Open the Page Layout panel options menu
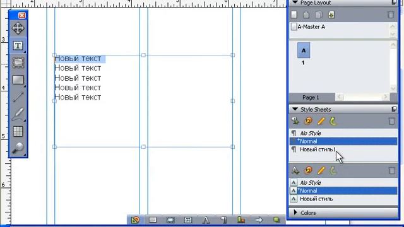 (394, 3)
